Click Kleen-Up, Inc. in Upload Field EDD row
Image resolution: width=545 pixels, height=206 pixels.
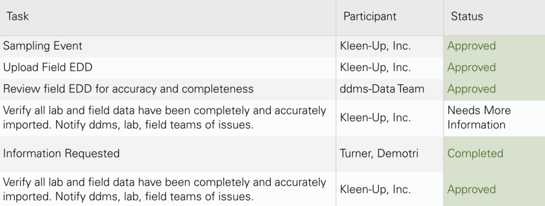pyautogui.click(x=375, y=68)
